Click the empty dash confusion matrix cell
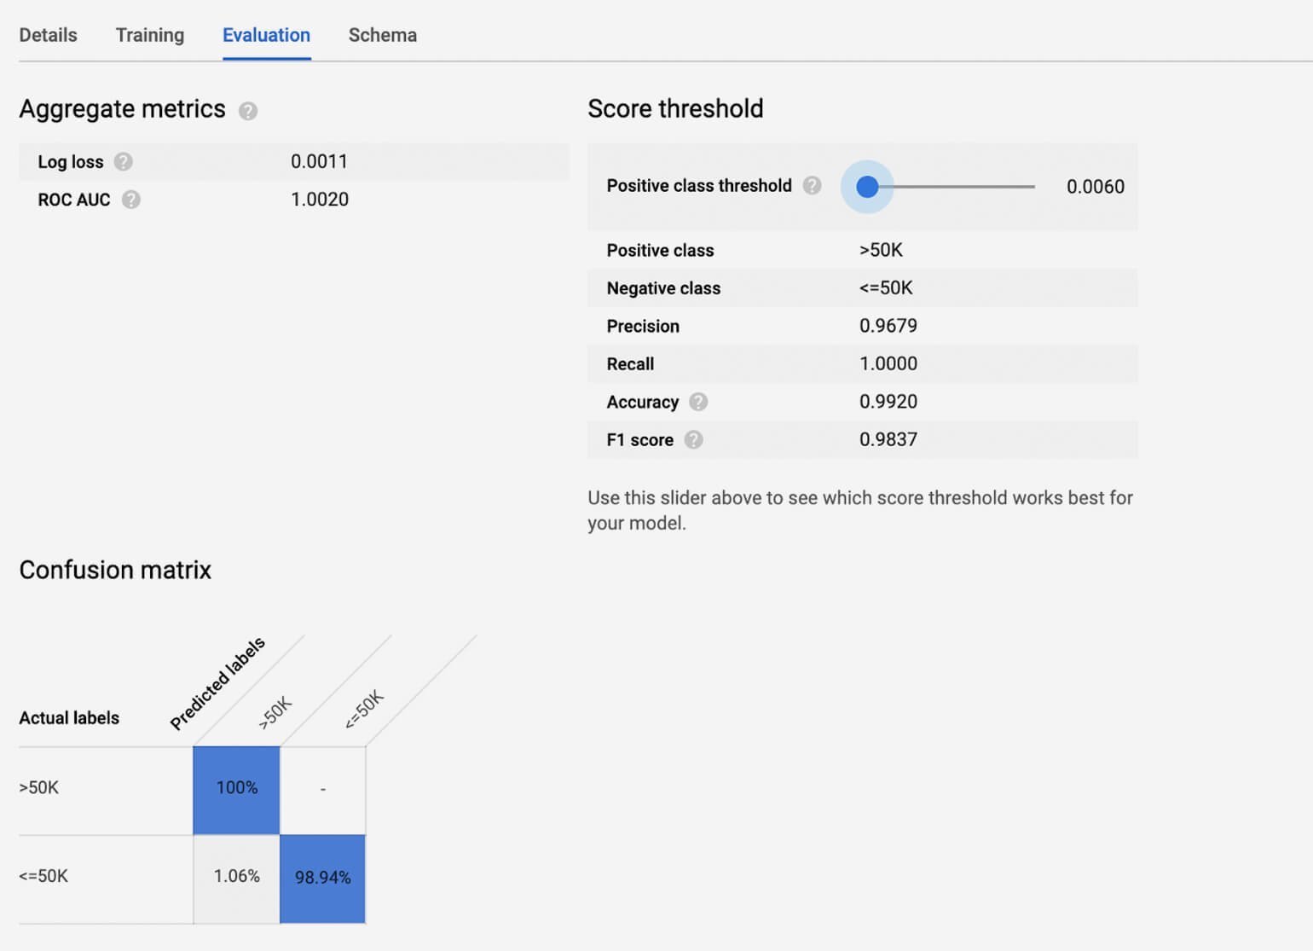 click(x=323, y=789)
